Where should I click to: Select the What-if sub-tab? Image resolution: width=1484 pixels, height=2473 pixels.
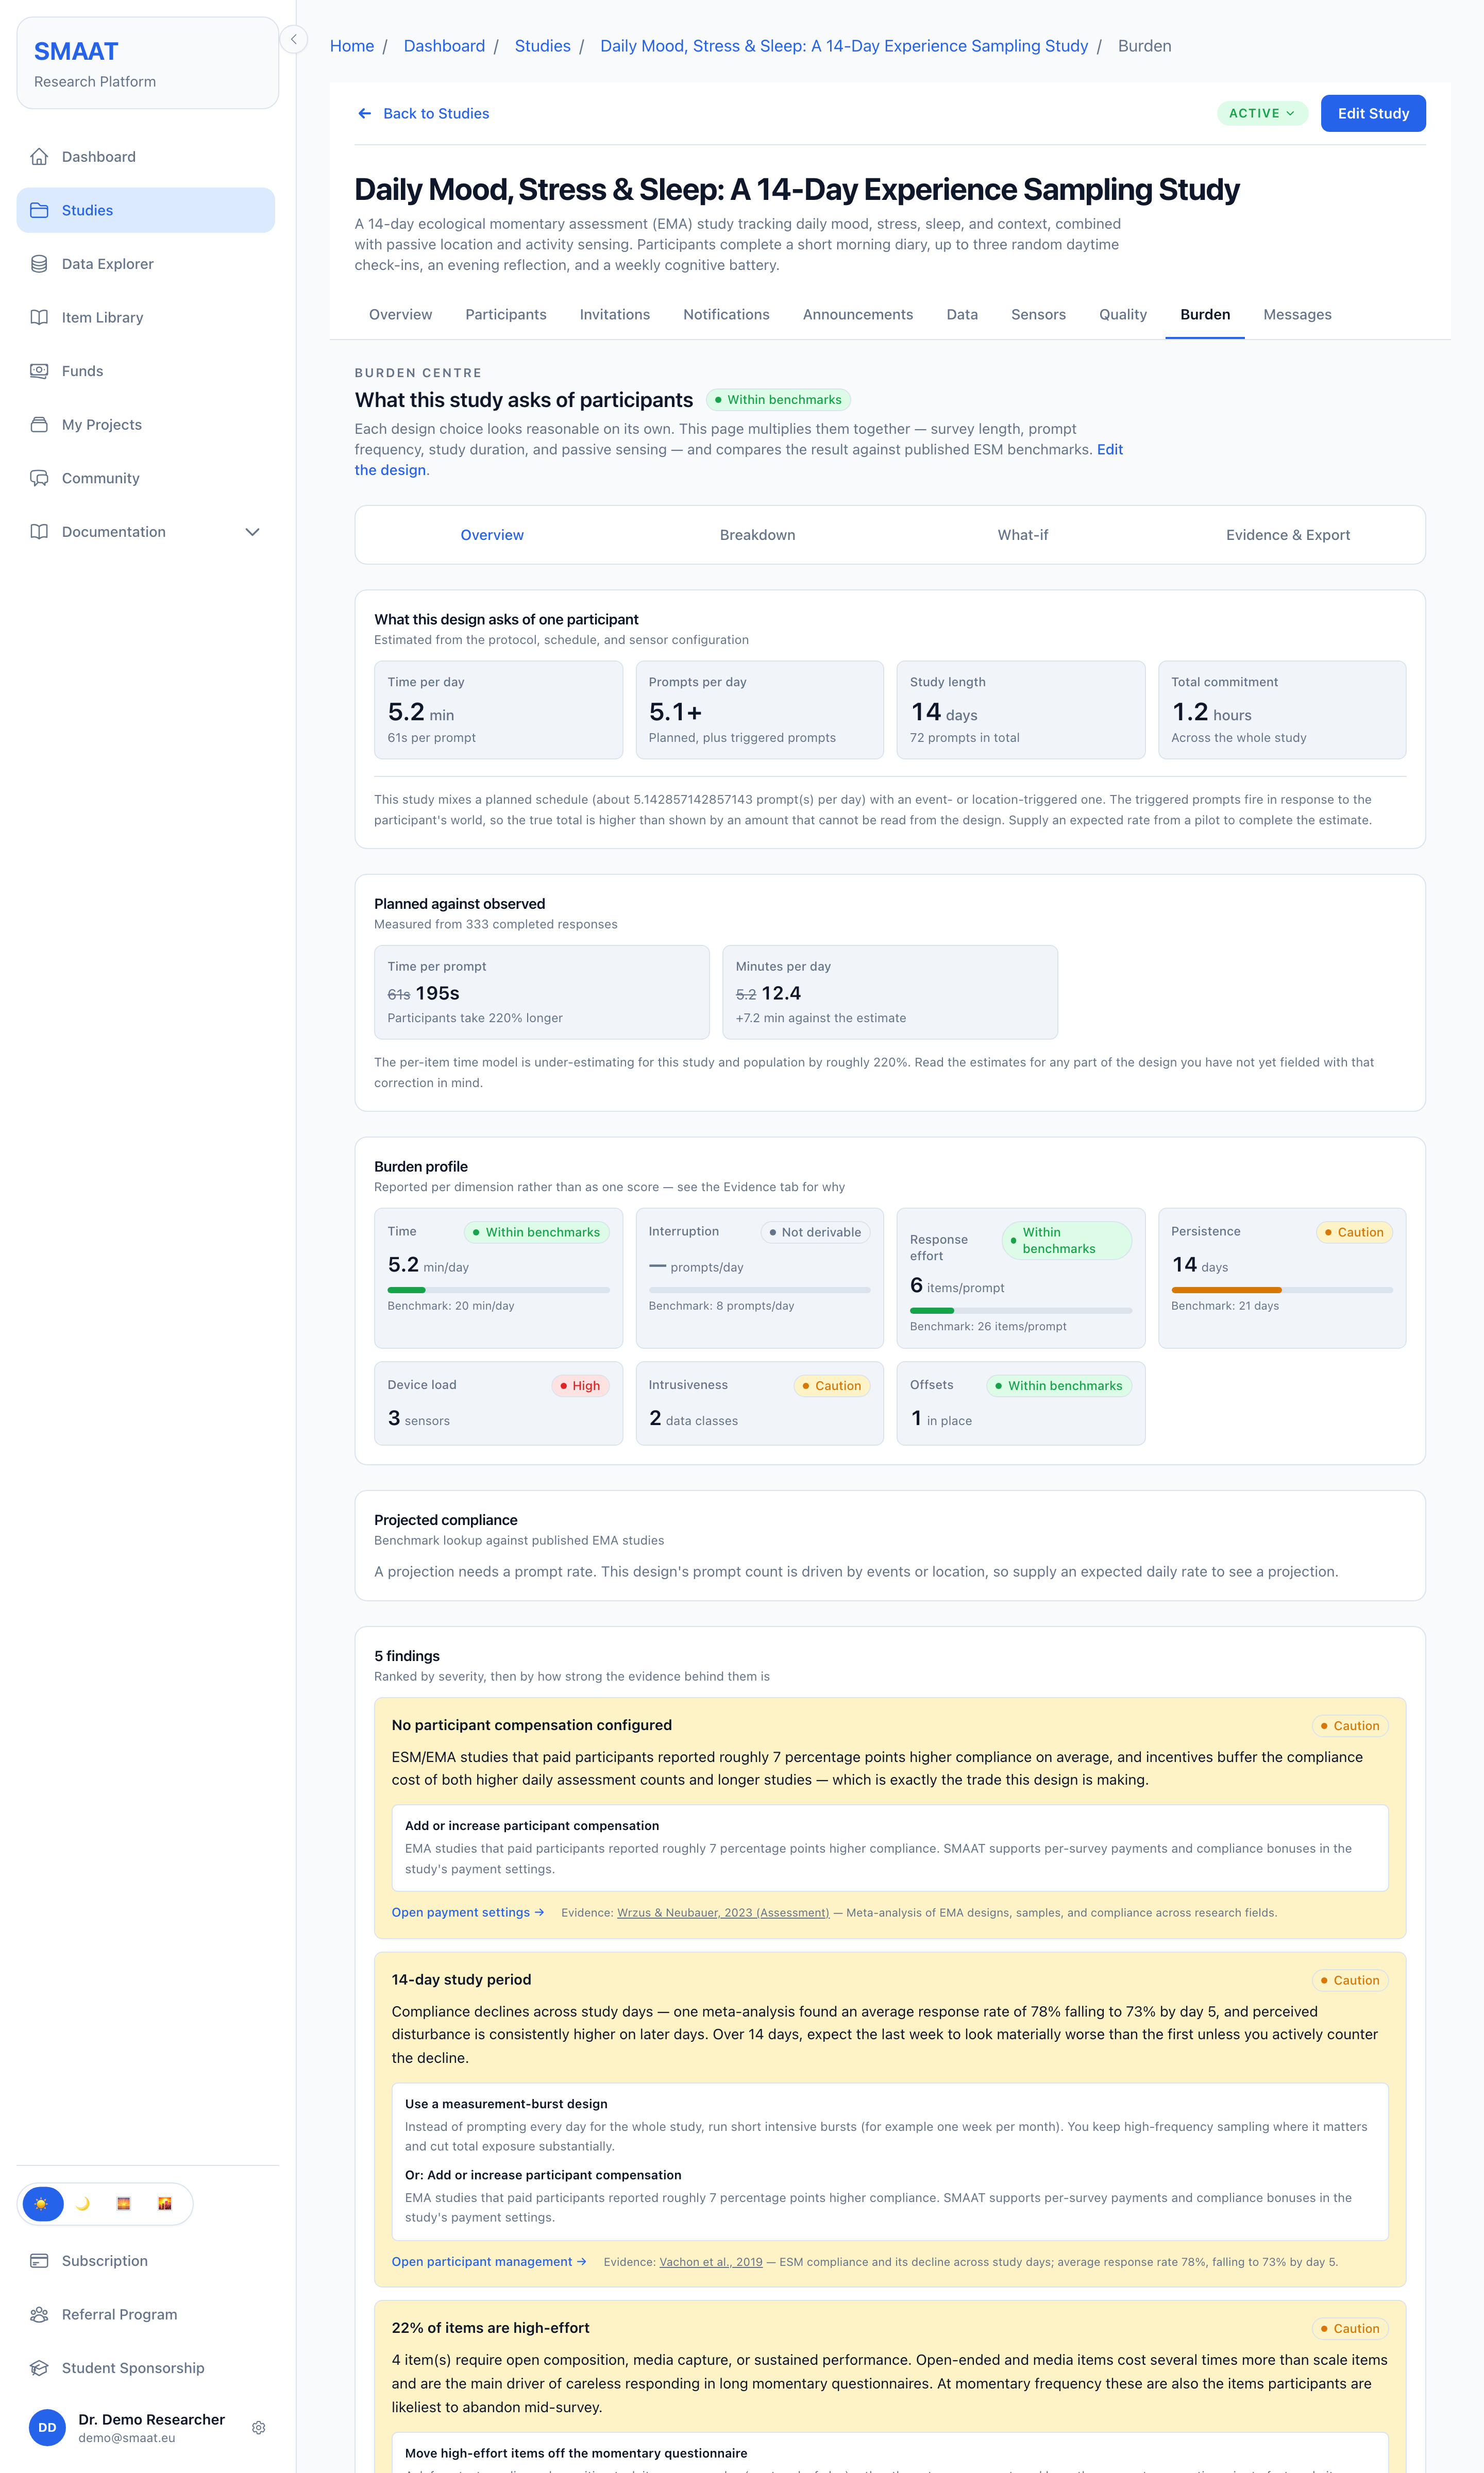coord(1023,535)
